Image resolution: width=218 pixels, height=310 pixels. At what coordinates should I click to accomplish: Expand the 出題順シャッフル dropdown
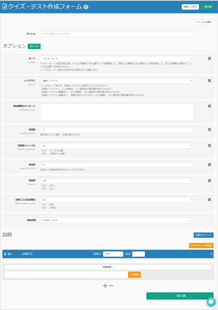coord(116,146)
